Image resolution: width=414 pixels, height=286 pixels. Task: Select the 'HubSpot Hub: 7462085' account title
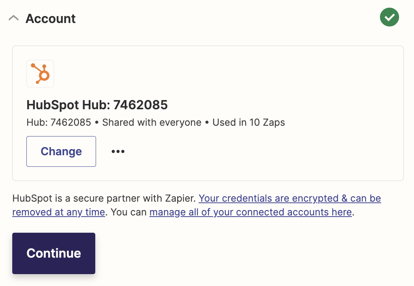pos(97,105)
